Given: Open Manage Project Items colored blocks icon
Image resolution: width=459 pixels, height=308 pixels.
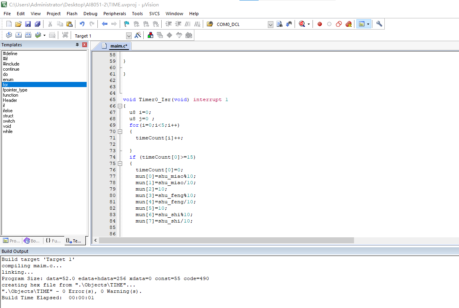Looking at the screenshot, I should 150,36.
